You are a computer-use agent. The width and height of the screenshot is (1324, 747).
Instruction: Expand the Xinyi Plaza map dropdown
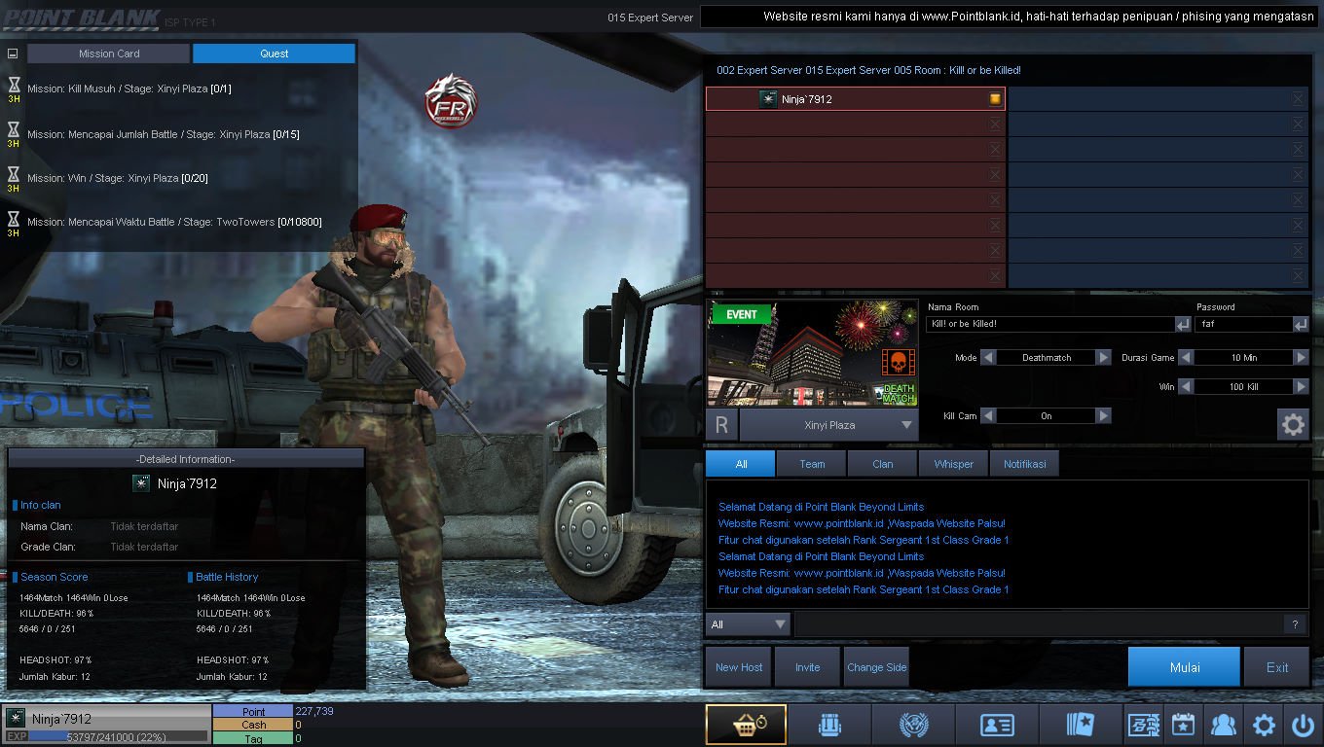pos(906,425)
